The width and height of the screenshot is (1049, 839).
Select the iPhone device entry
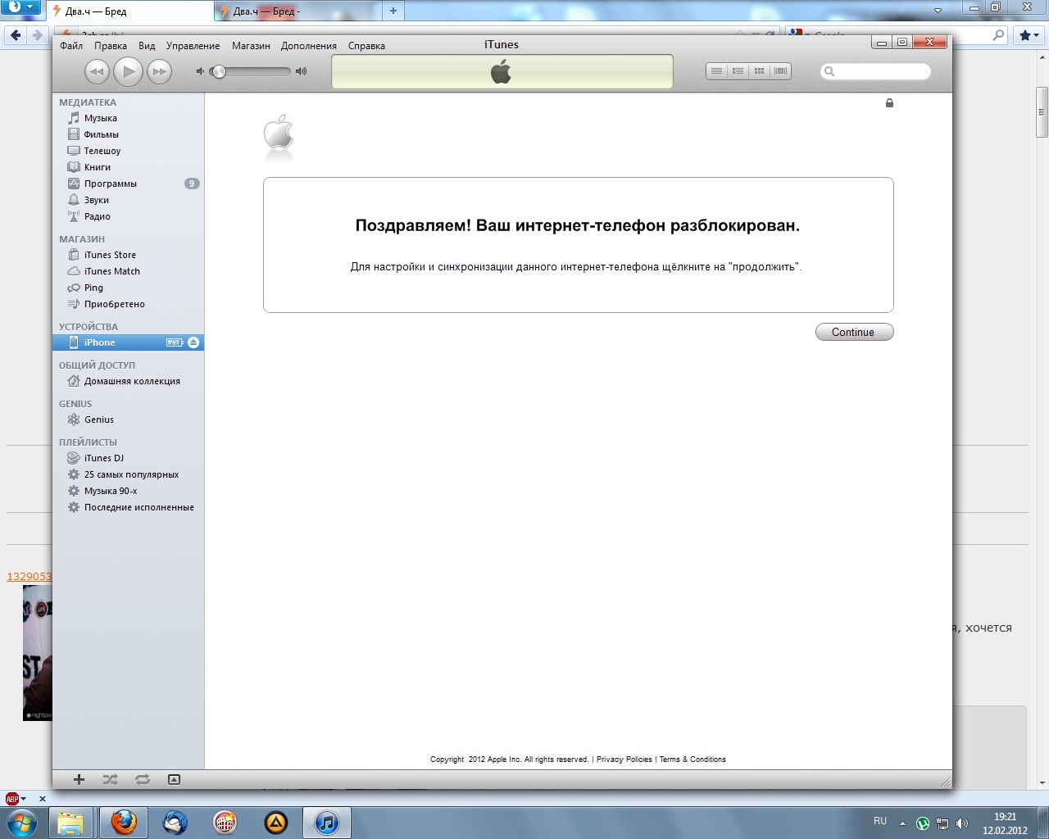[128, 342]
